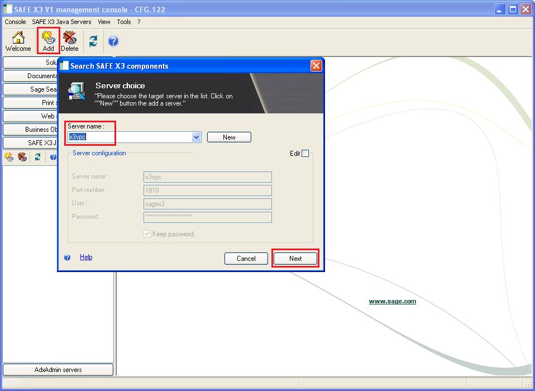This screenshot has width=535, height=391.
Task: Open the Console menu
Action: pyautogui.click(x=15, y=22)
